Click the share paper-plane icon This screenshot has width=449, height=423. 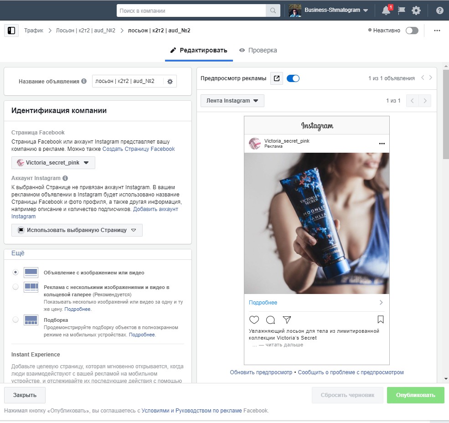[287, 320]
